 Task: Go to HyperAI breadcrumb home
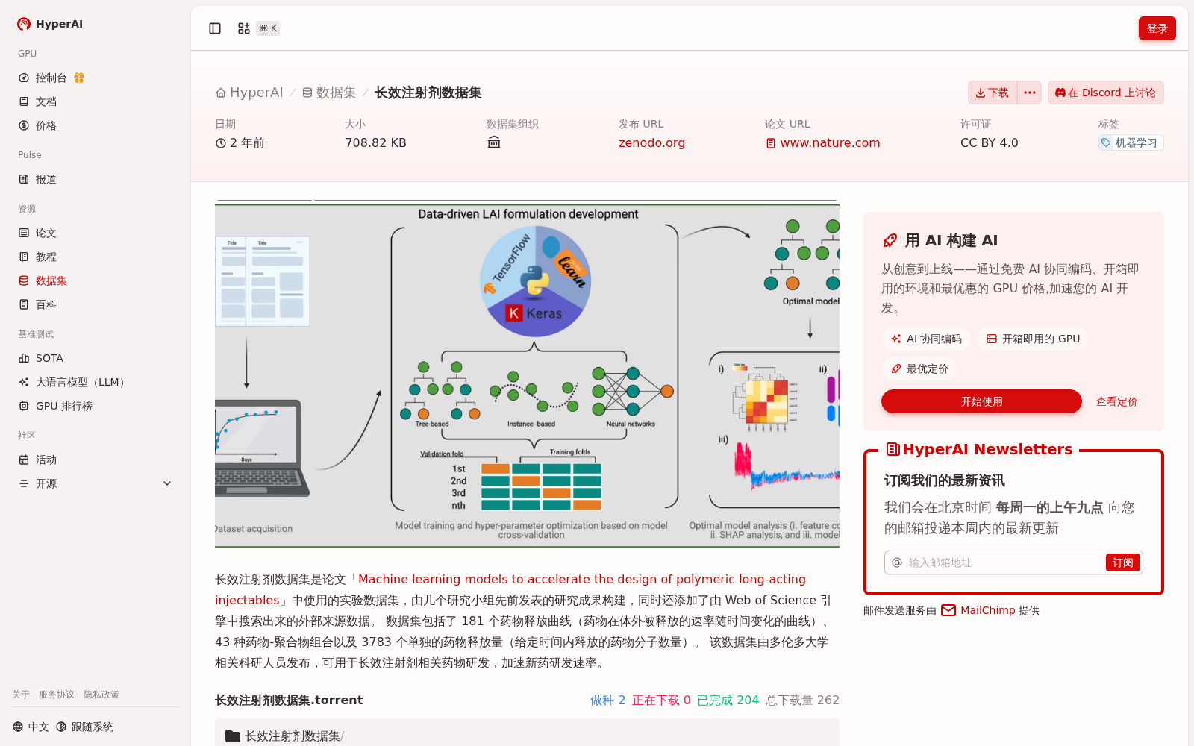249,93
